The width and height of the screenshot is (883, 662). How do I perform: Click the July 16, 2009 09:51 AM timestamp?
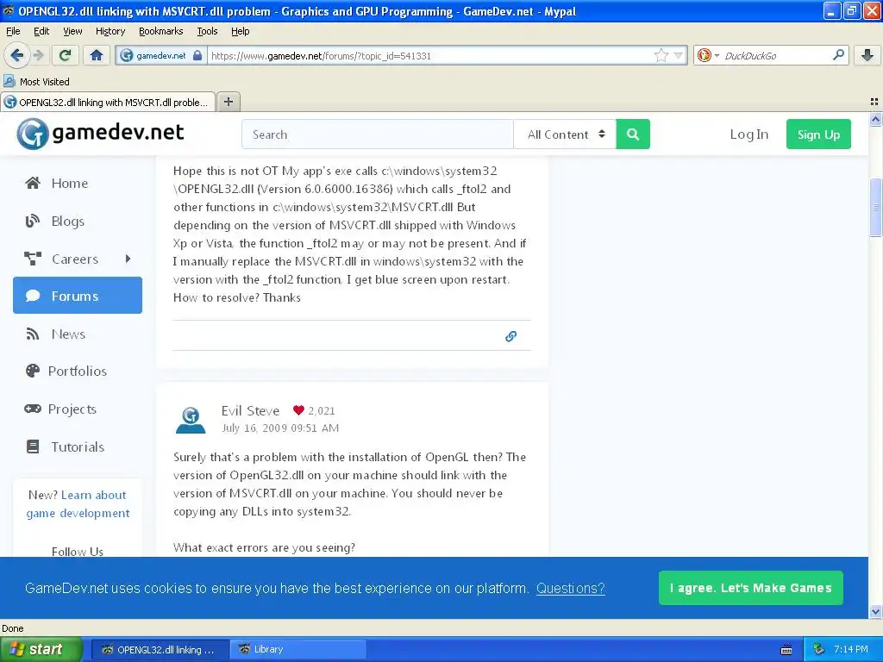[280, 428]
